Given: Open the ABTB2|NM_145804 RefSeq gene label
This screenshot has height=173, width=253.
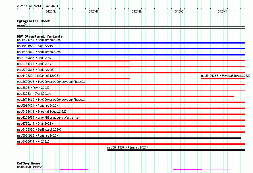Looking at the screenshot, I should pos(30,167).
